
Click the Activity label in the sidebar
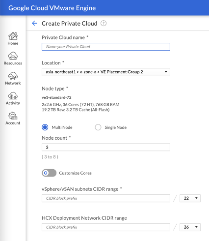pos(13,103)
